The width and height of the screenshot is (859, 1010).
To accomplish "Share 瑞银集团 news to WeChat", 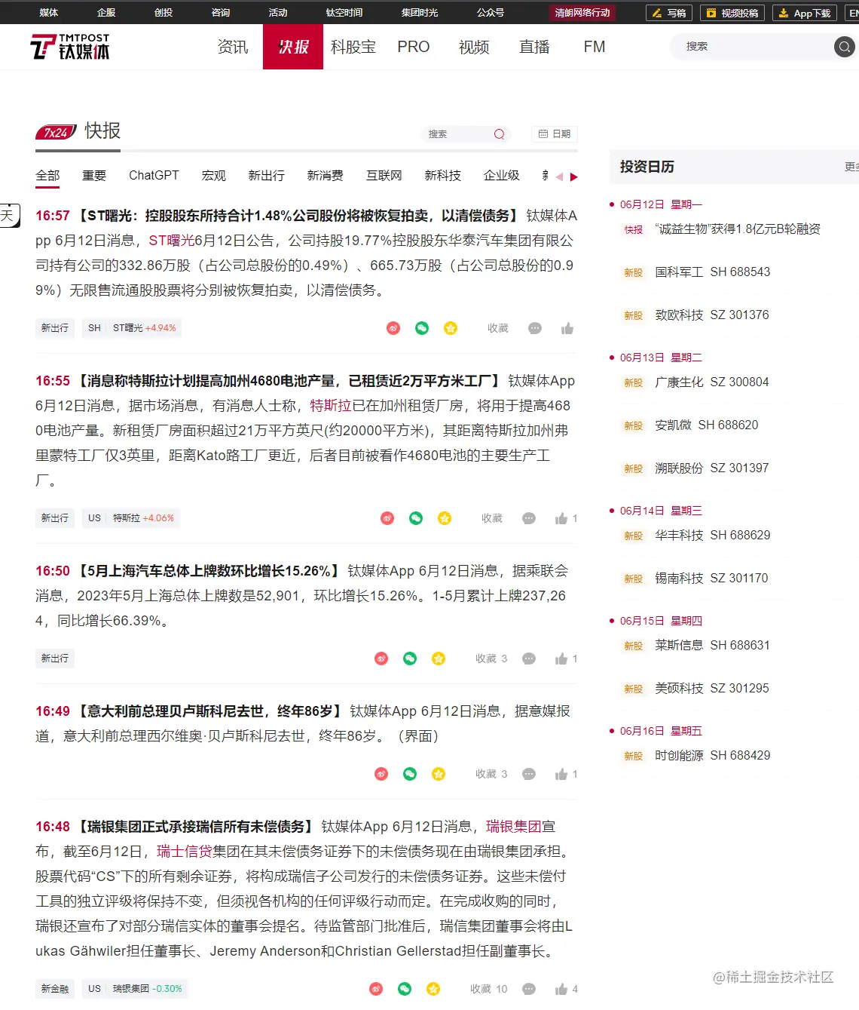I will click(x=405, y=989).
